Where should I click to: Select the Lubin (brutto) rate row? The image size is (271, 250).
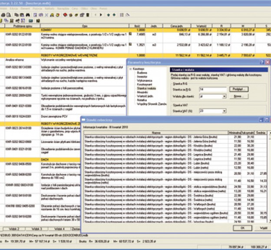[175, 163]
